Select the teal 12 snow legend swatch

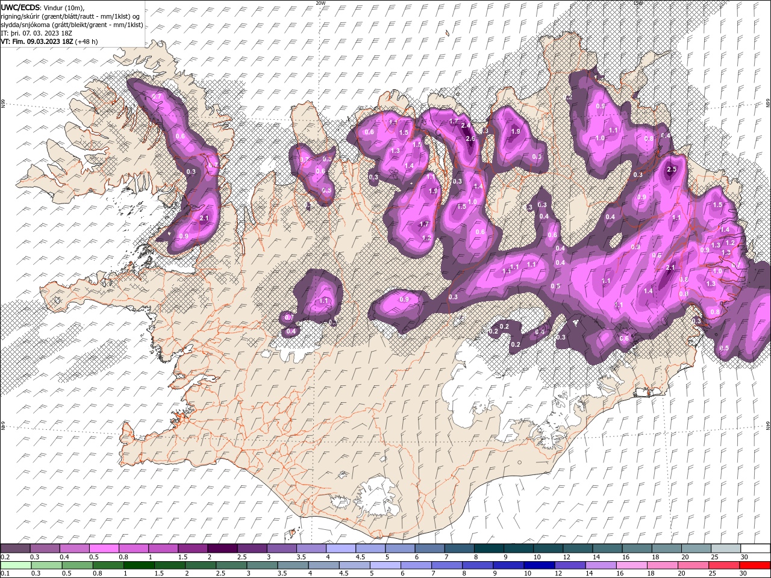578,548
